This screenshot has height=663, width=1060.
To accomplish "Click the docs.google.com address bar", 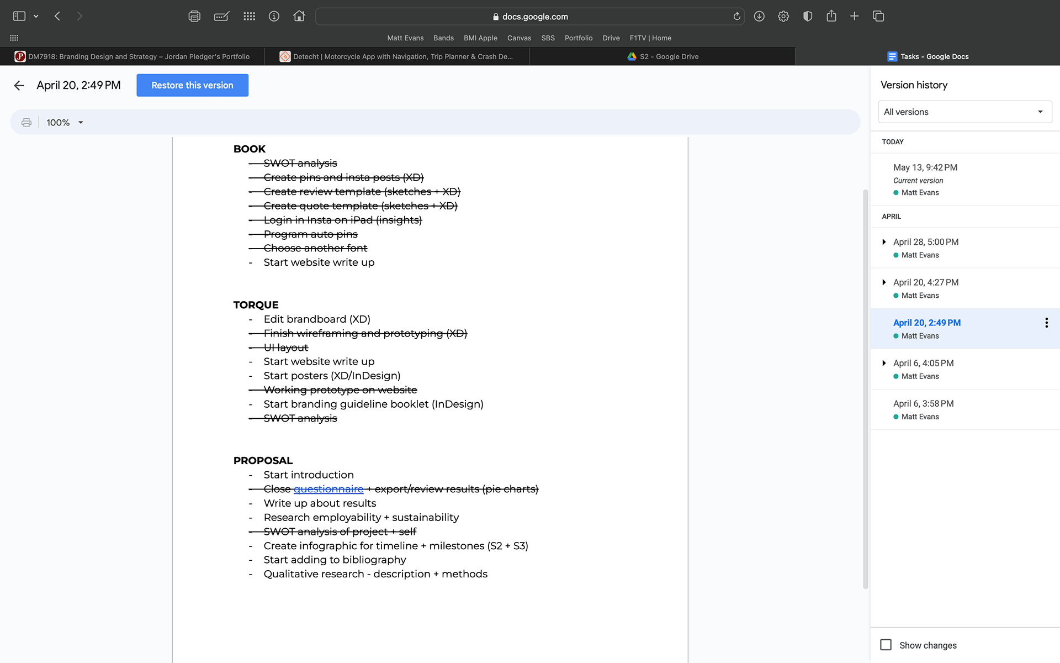I will [530, 17].
